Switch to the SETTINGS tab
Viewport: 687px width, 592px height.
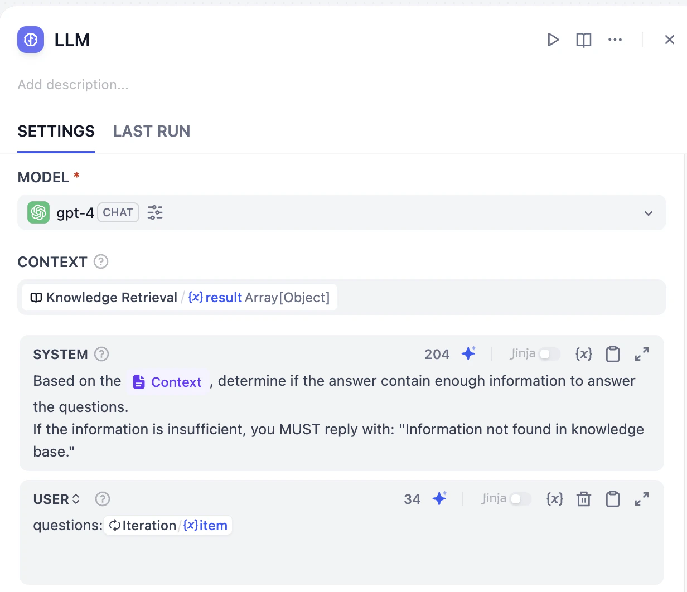[x=56, y=131]
